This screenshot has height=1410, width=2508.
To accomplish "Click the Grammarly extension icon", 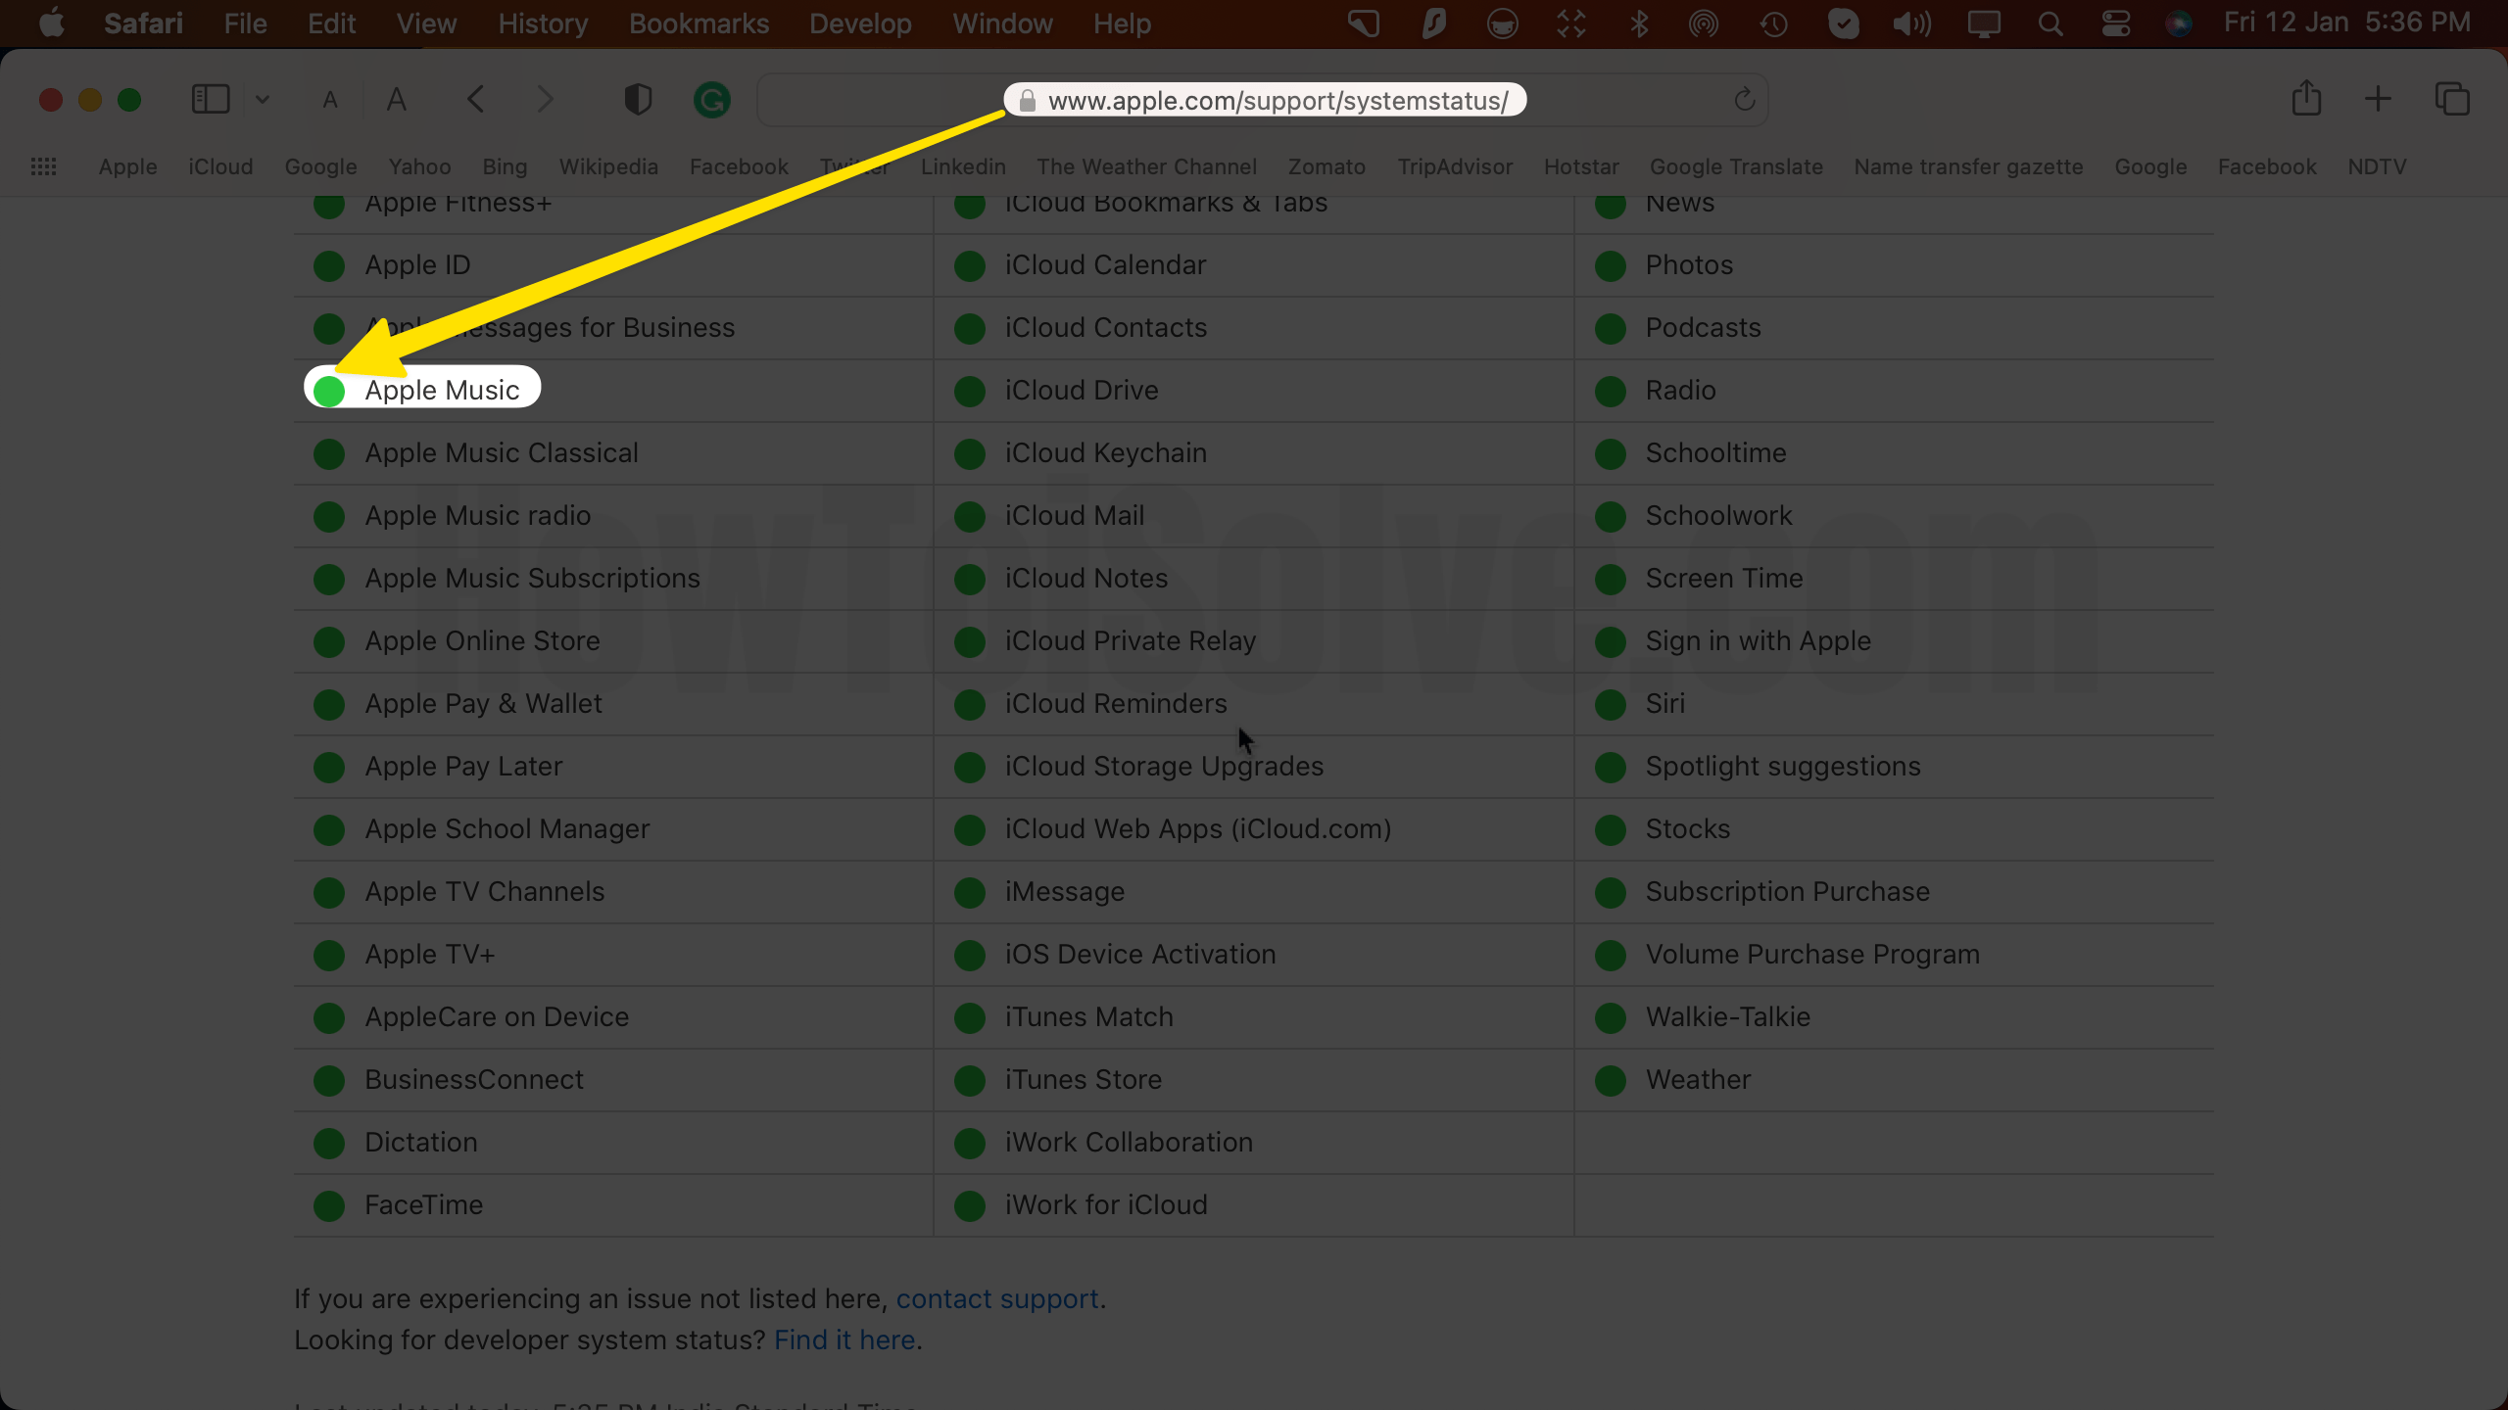I will tap(712, 100).
